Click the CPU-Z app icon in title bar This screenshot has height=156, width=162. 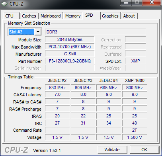coord(4,4)
